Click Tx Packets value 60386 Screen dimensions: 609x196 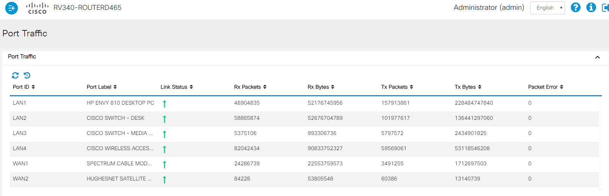pos(389,179)
